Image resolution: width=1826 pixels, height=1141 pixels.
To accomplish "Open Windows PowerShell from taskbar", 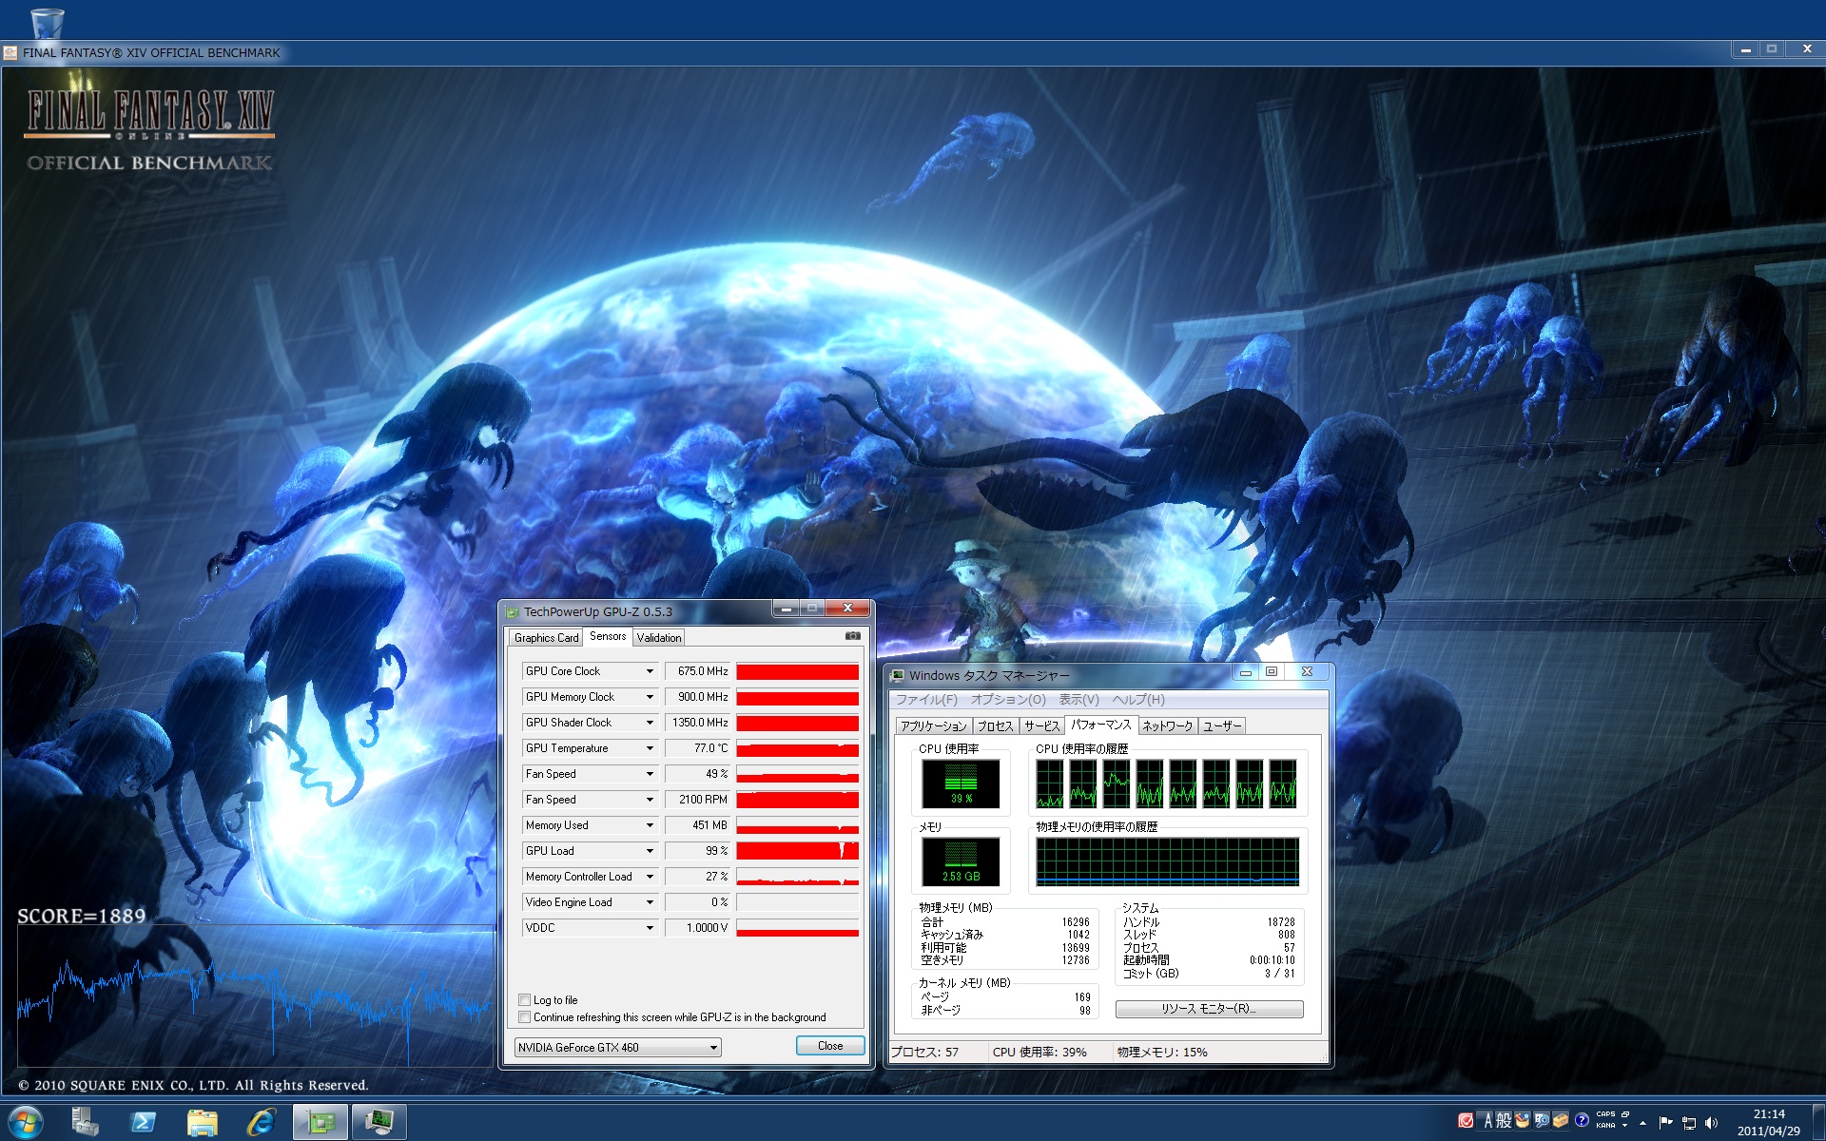I will pos(144,1122).
